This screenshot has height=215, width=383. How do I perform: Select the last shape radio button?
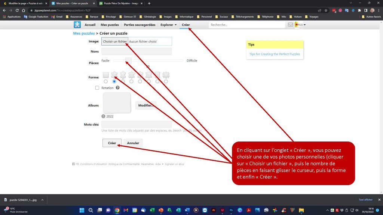pyautogui.click(x=166, y=81)
